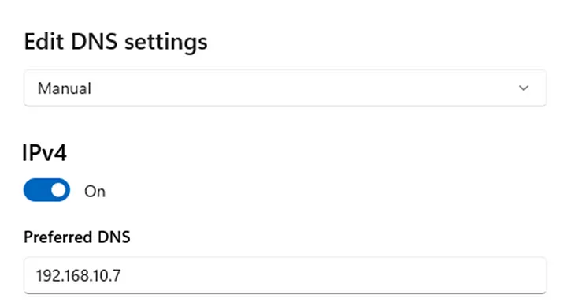Viewport: 567px width, 306px height.
Task: Click the "IPv4" section heading
Action: [44, 153]
